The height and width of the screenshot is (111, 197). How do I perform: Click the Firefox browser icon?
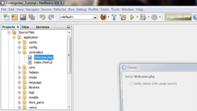(x=103, y=17)
